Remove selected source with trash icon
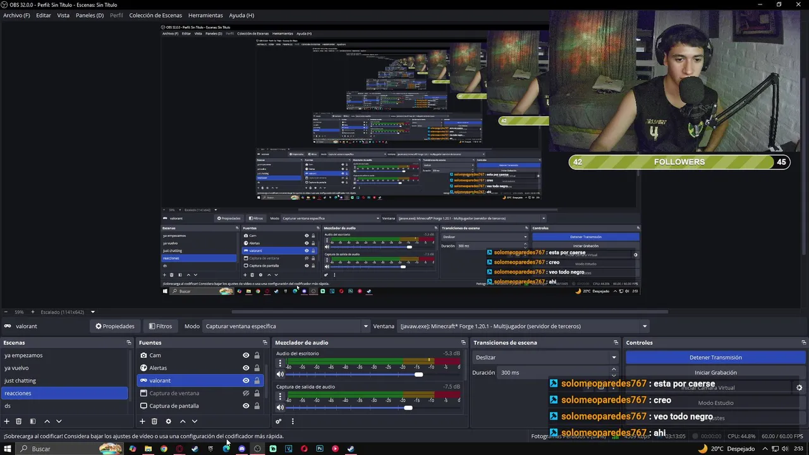Screen dimensions: 809x455 tap(154, 422)
